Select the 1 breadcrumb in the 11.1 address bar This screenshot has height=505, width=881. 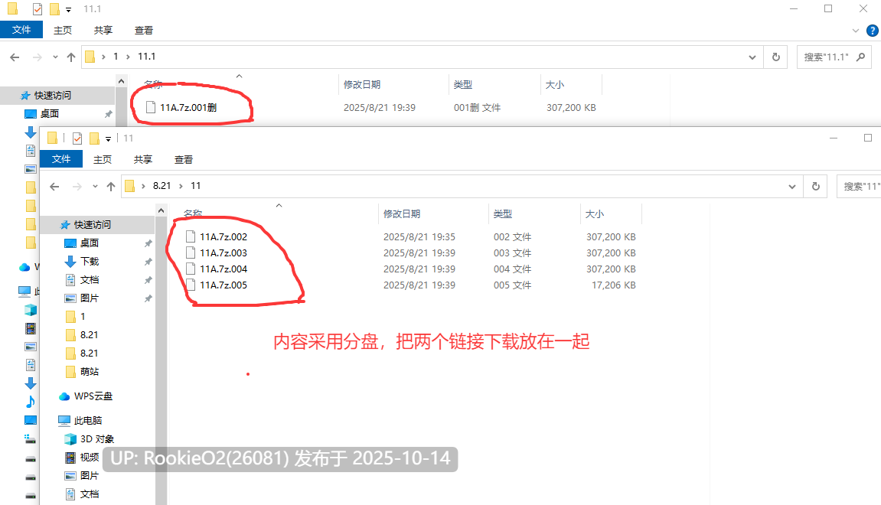(116, 57)
